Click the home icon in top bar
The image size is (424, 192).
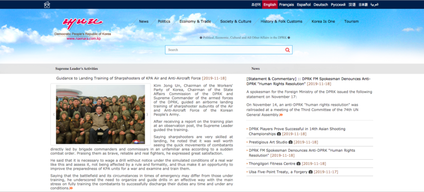[47, 5]
